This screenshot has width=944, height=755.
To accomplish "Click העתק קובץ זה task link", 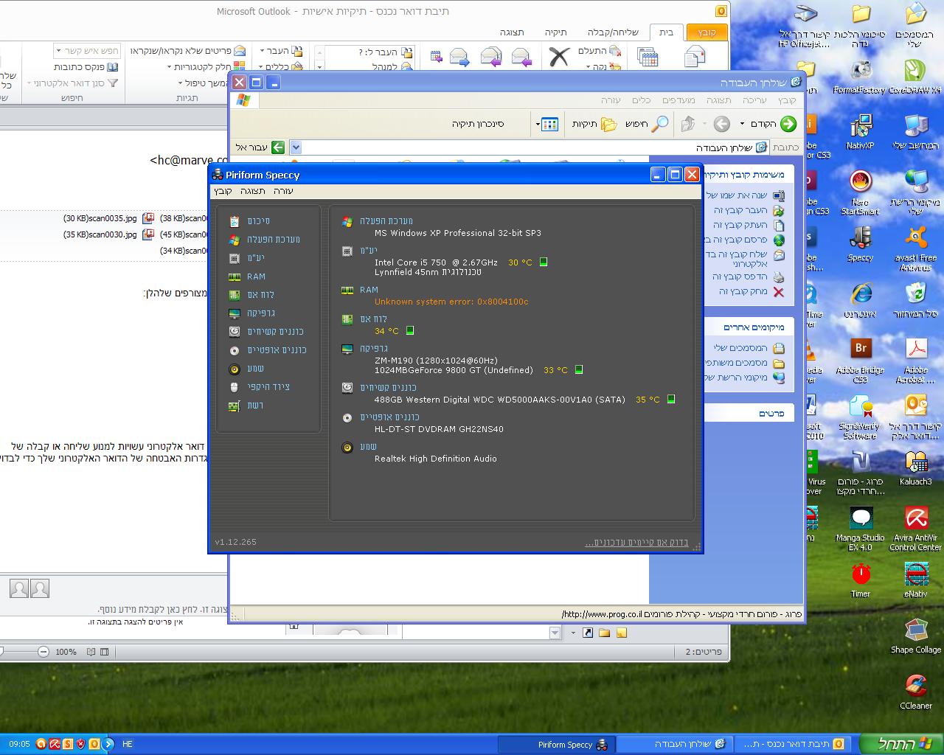I will tap(749, 225).
